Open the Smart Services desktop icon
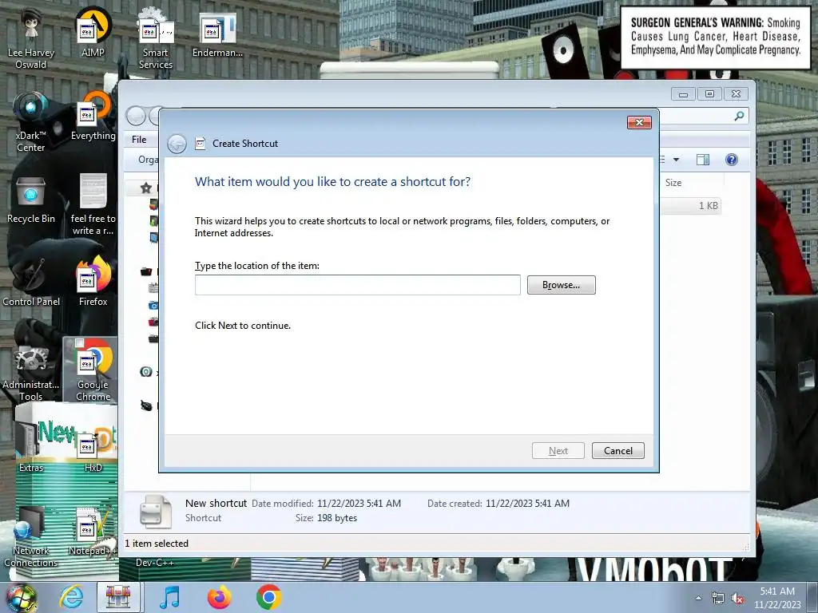 [x=156, y=38]
